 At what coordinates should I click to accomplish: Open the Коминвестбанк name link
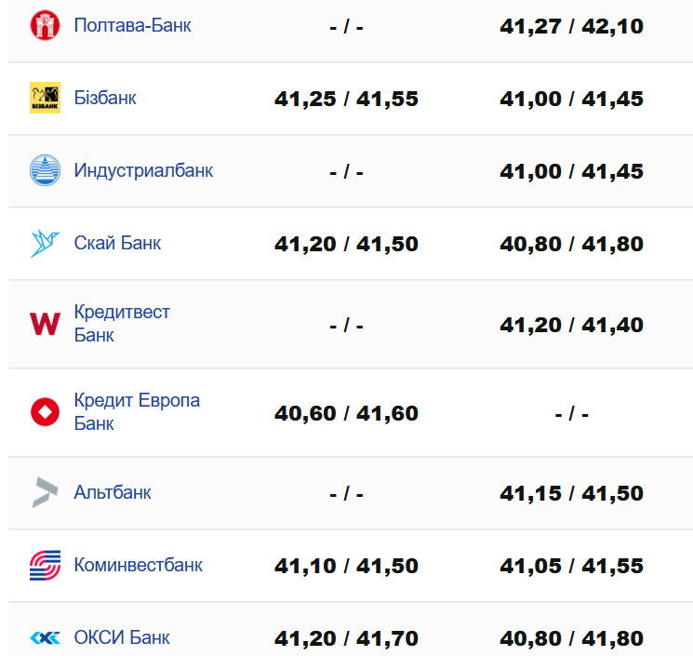(138, 565)
